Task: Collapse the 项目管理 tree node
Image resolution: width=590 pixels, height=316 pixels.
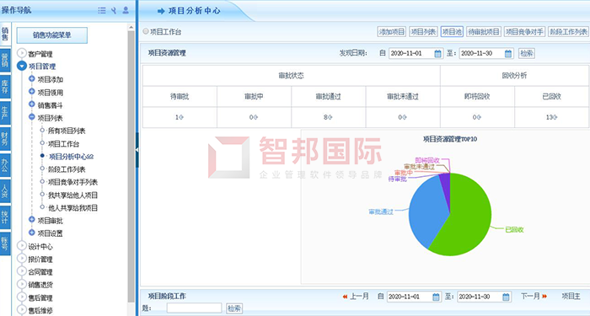Action: [22, 66]
